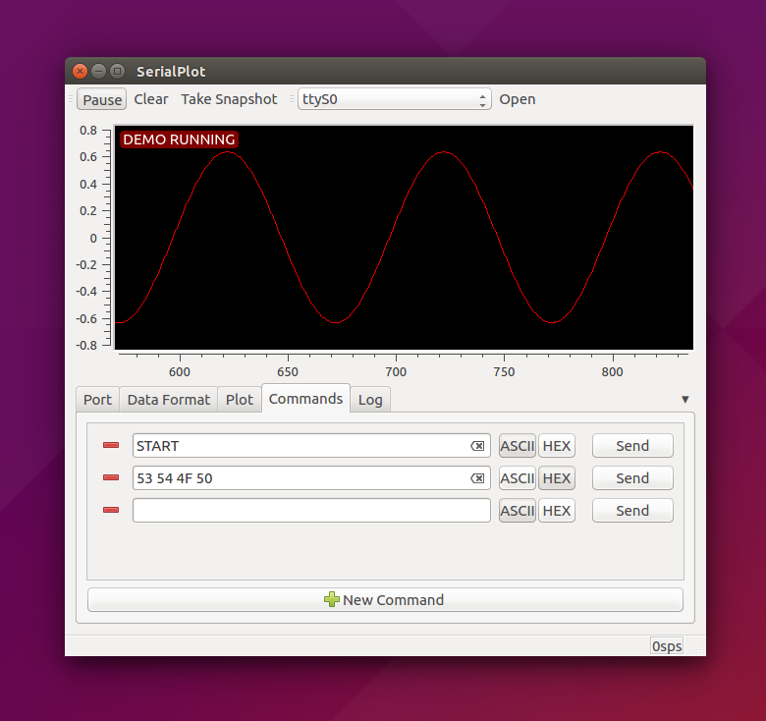Clear the plot using the Clear toolbar button

pos(151,99)
